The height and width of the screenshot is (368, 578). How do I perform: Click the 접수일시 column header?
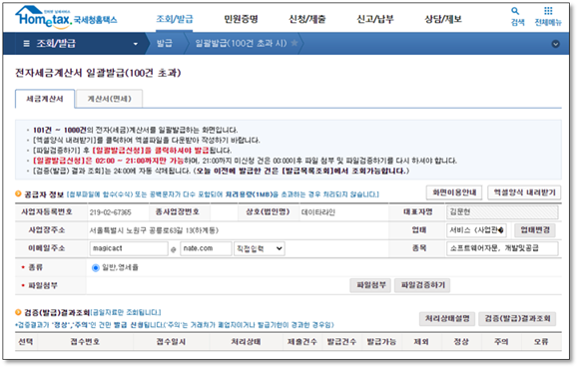point(171,342)
